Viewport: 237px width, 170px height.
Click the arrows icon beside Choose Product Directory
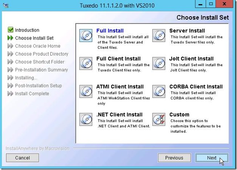10,54
